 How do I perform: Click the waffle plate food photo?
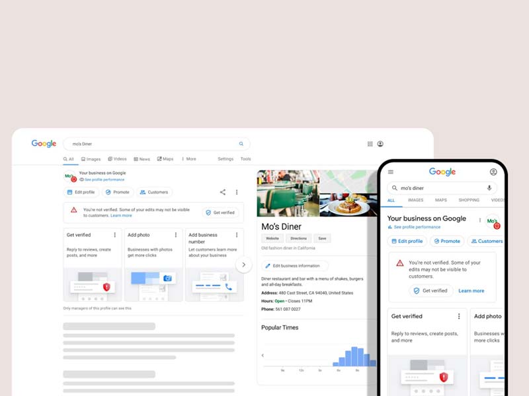click(348, 205)
